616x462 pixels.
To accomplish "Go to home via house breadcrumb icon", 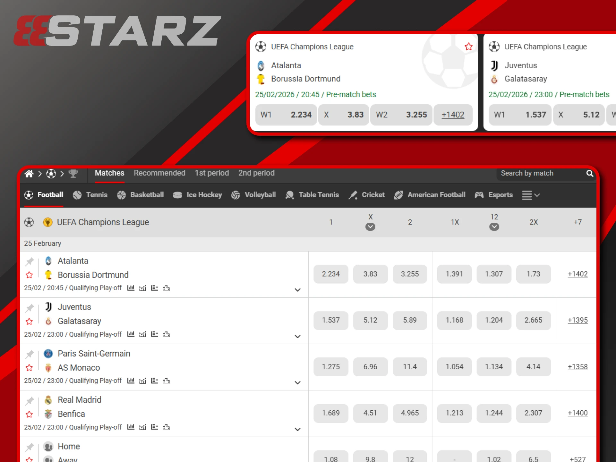I will 29,174.
